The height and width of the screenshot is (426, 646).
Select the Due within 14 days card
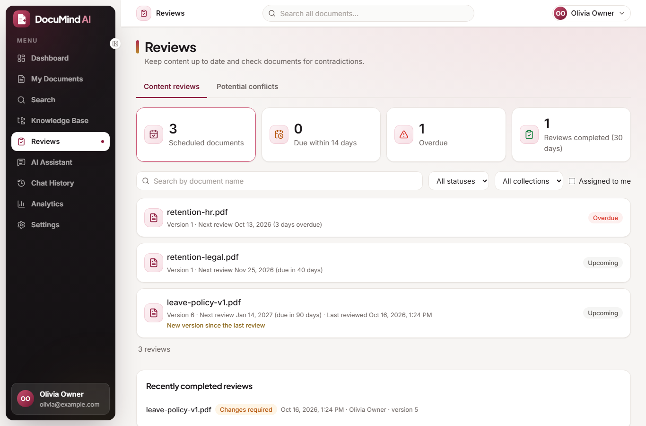[x=321, y=135]
